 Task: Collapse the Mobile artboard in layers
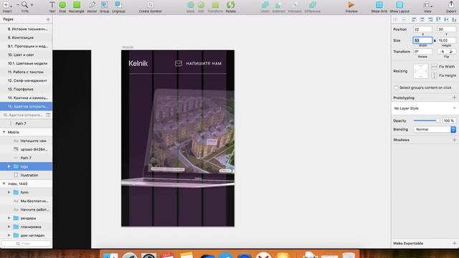4,132
